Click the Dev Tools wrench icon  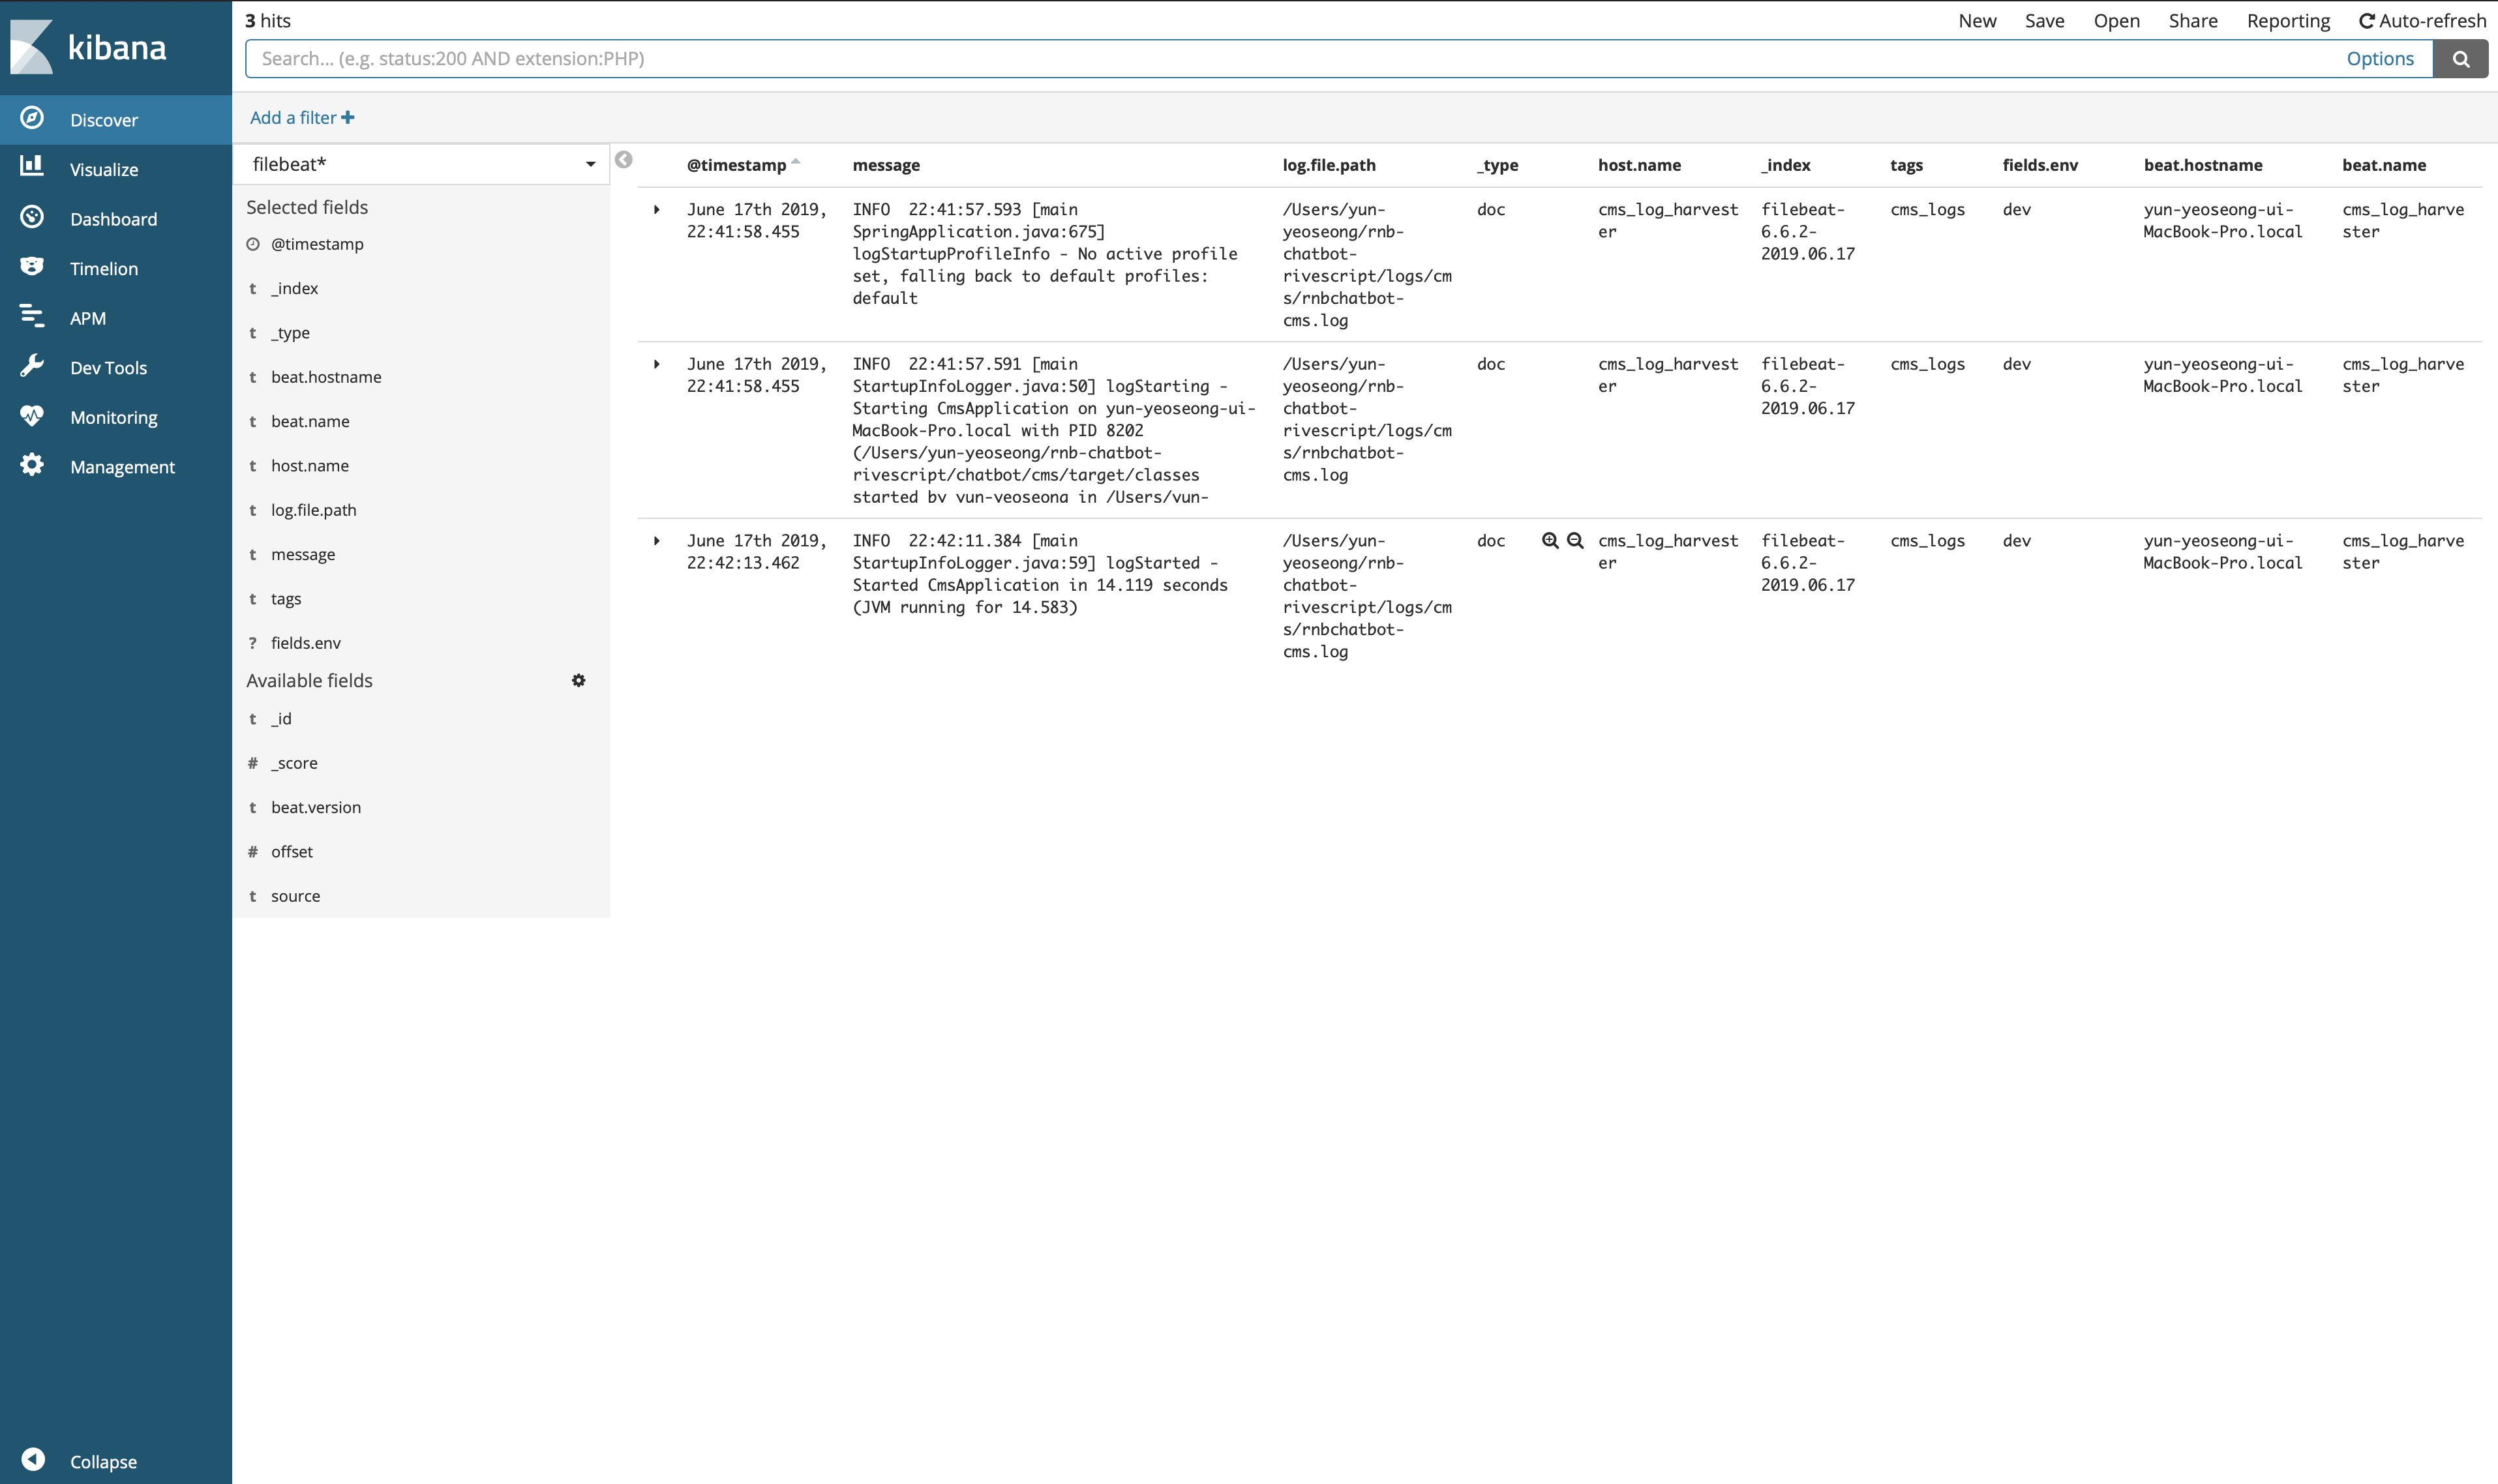pos(32,366)
